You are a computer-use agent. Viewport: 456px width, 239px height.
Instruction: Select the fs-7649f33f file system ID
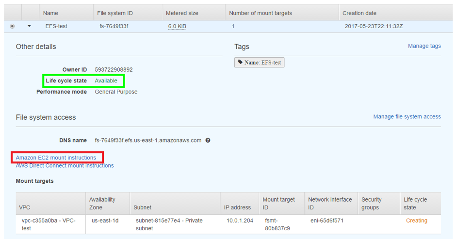point(114,26)
